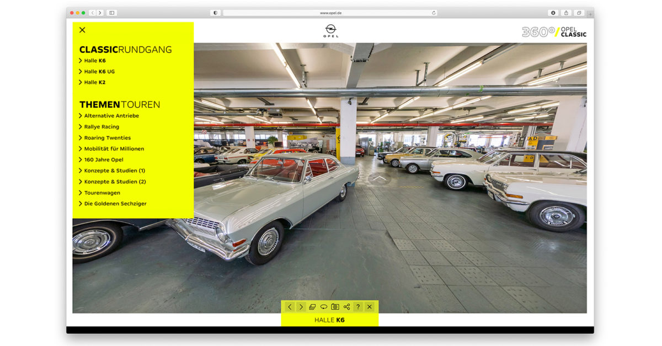Click the THEMENTOUREN heading
The width and height of the screenshot is (662, 346).
click(120, 105)
